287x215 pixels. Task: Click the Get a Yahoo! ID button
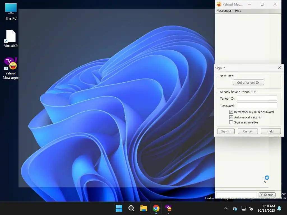[x=248, y=83]
